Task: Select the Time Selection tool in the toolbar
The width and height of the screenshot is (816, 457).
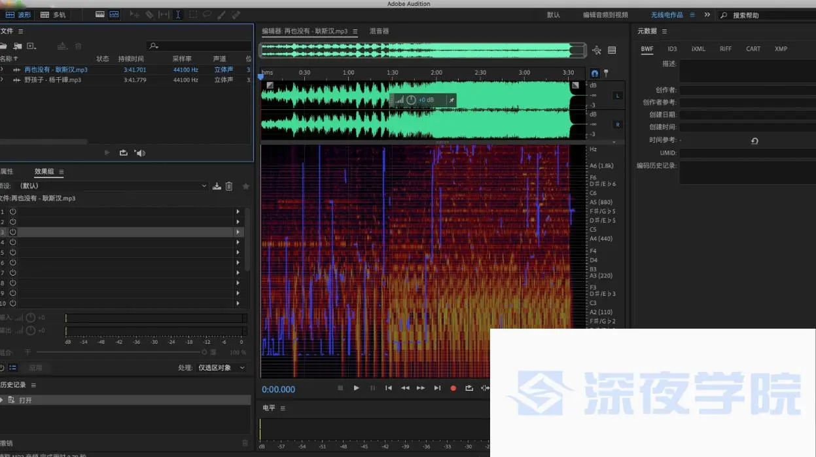Action: click(178, 14)
